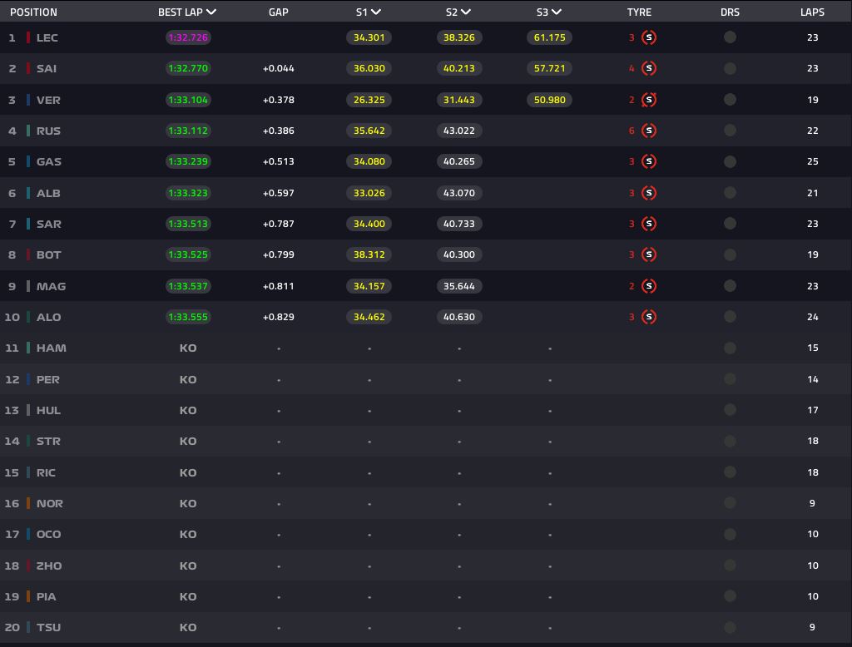Viewport: 852px width, 647px height.
Task: Click the VER driver name
Action: 48,100
